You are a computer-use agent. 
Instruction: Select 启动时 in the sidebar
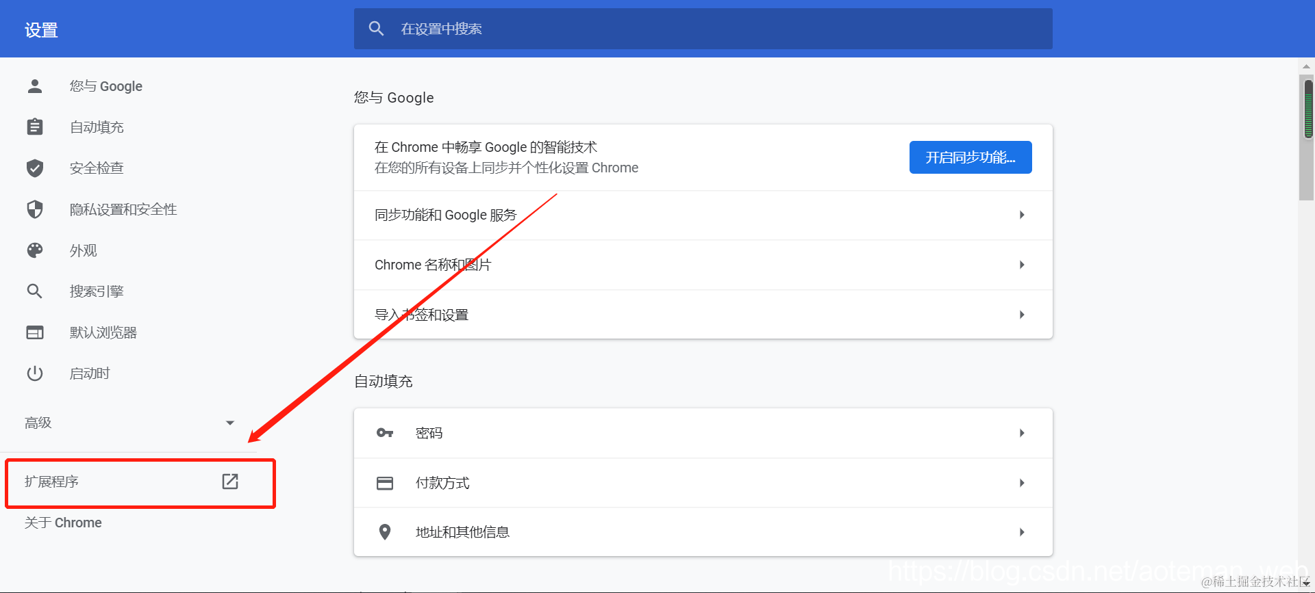tap(90, 373)
